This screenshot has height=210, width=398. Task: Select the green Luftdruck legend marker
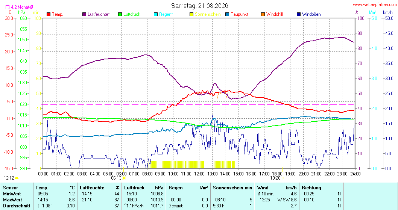click(120, 14)
